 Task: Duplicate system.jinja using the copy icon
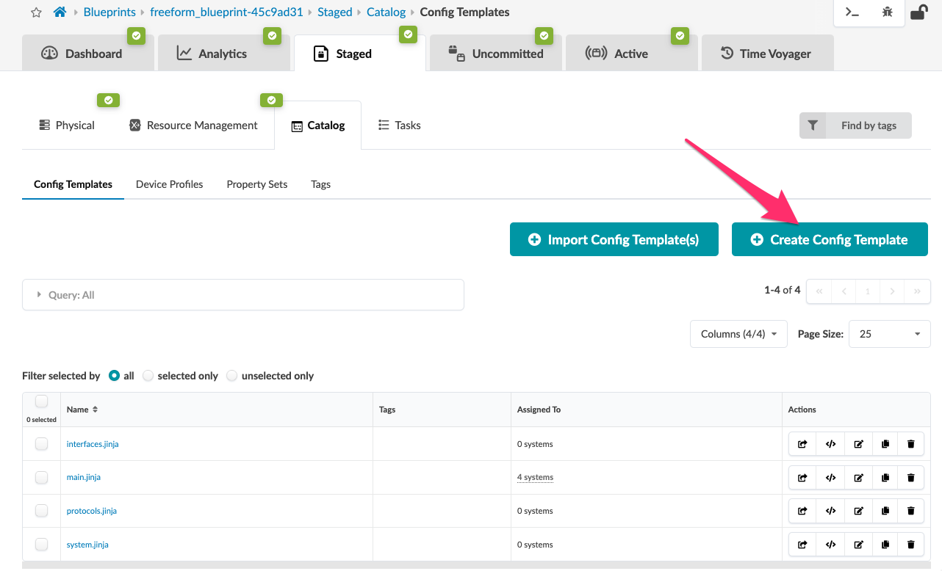[x=885, y=544]
